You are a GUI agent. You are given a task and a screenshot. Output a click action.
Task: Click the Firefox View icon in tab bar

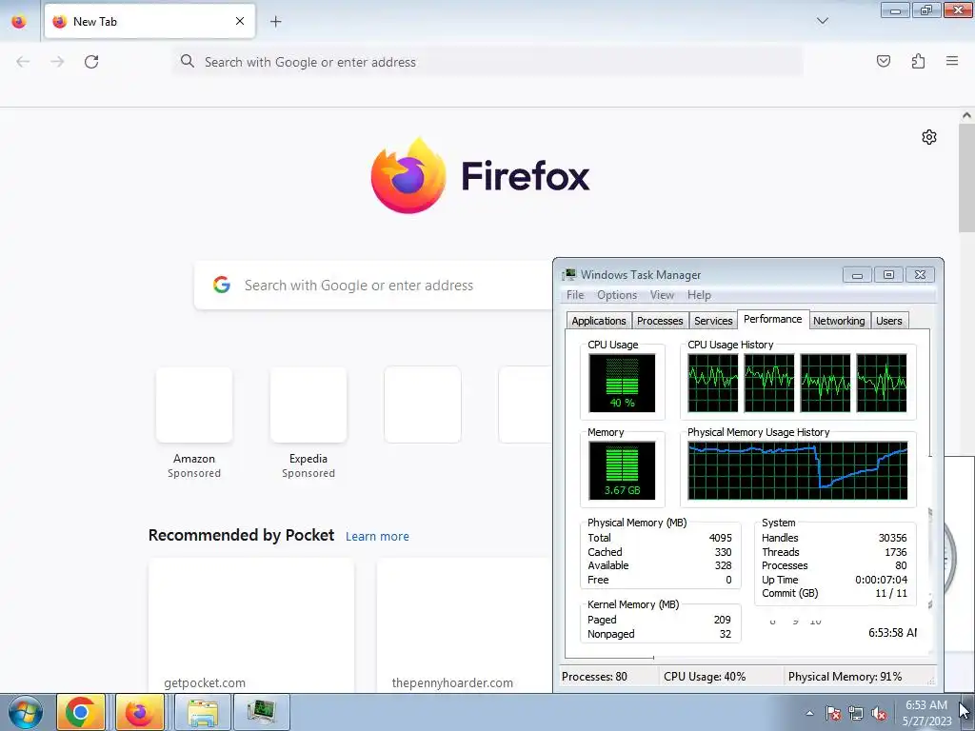pos(19,22)
